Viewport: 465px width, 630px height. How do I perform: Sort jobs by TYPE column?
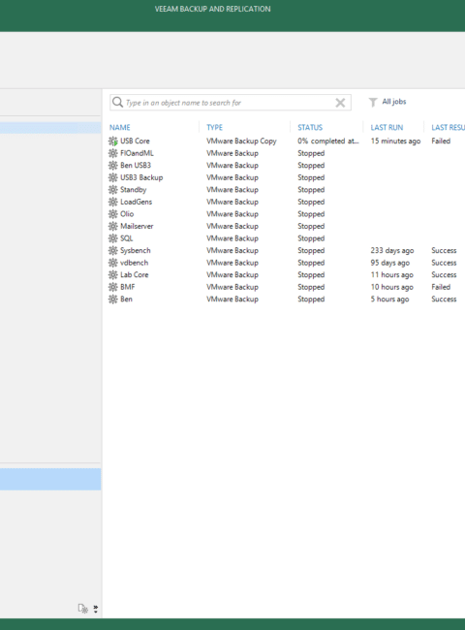[214, 127]
